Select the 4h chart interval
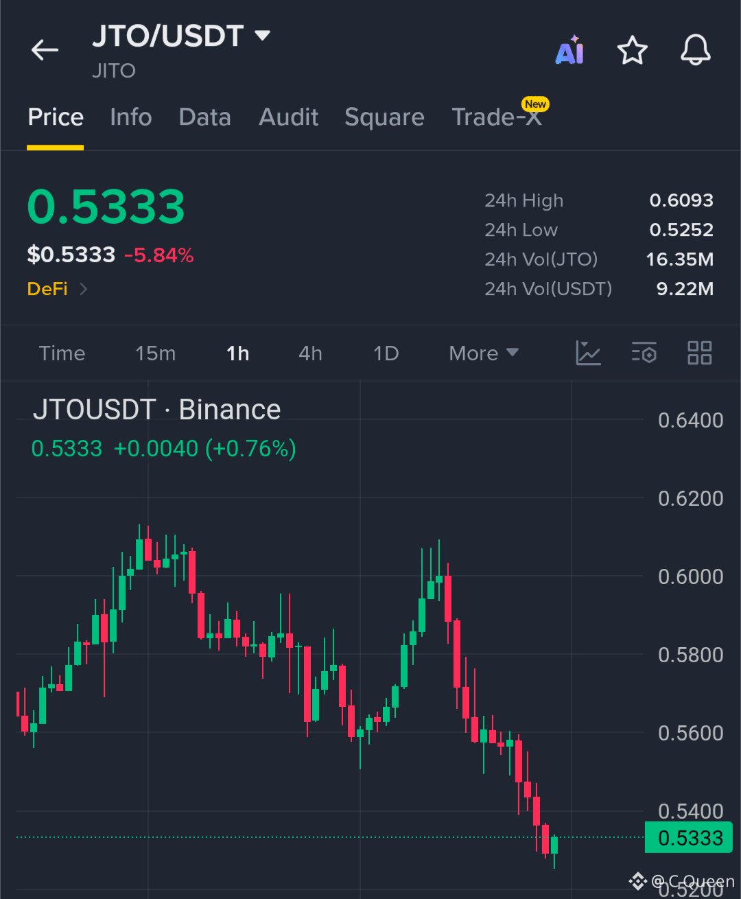This screenshot has height=899, width=741. 310,353
